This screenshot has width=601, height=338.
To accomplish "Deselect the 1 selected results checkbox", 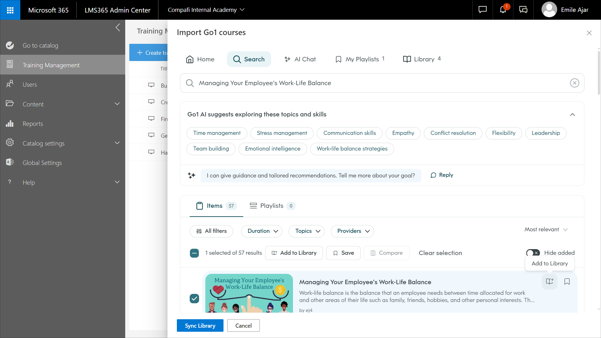I will coord(194,253).
